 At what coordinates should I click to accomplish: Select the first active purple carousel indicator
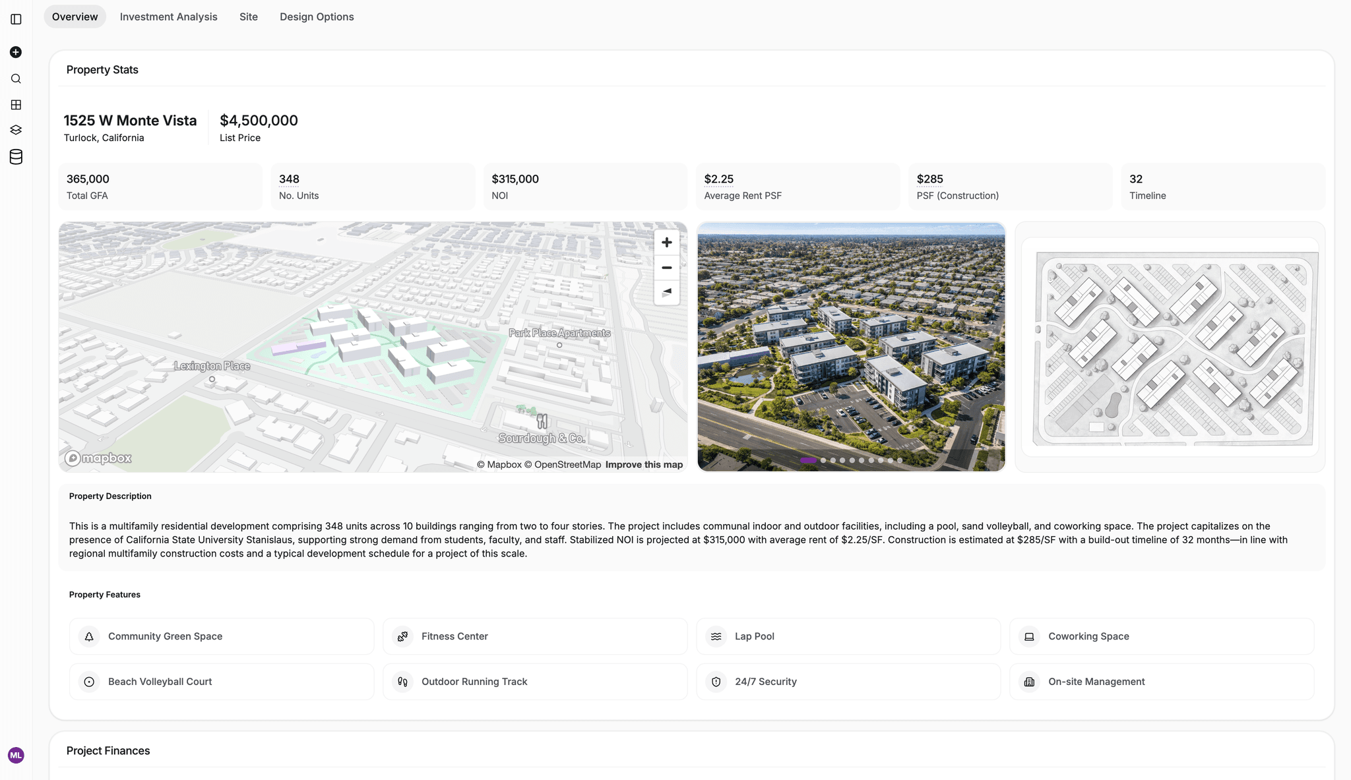click(808, 460)
